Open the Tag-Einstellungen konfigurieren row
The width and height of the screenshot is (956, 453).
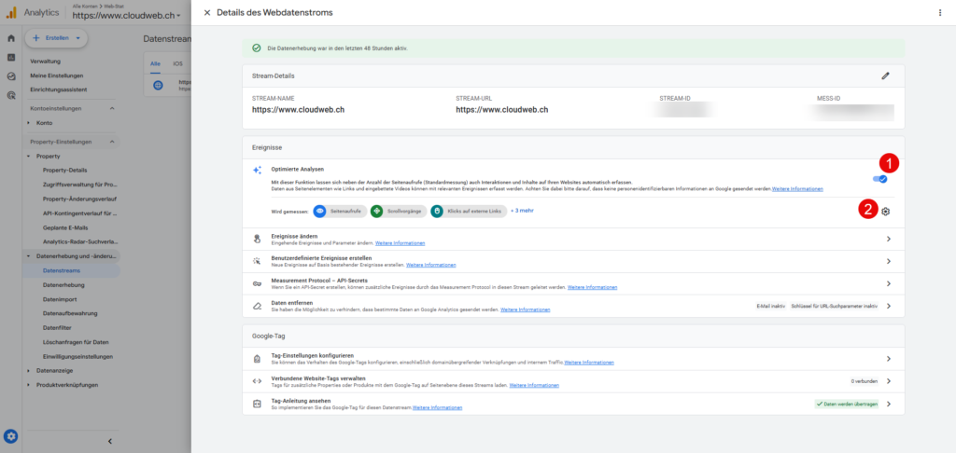[571, 359]
